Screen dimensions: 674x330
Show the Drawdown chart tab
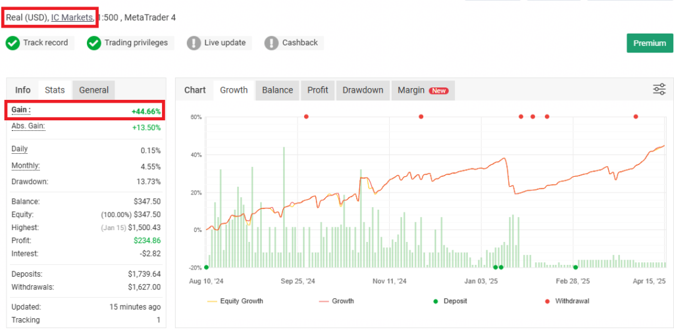[363, 90]
